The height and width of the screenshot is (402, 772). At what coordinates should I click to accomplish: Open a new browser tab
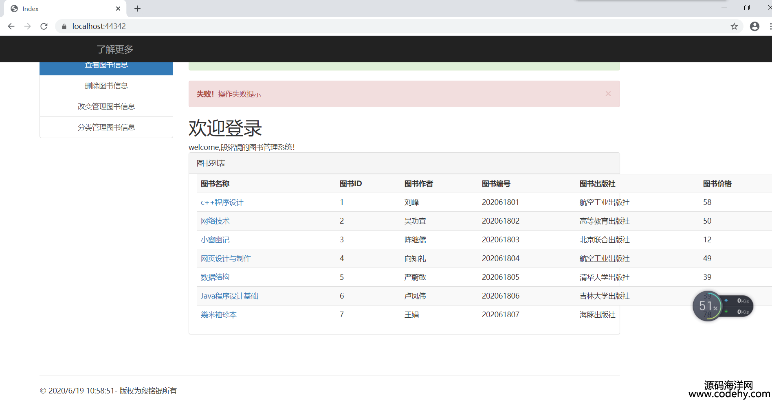(137, 9)
